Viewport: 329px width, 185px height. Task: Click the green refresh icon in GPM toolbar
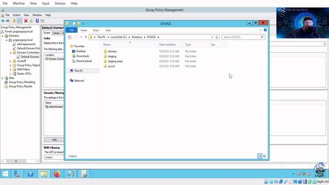[31, 21]
